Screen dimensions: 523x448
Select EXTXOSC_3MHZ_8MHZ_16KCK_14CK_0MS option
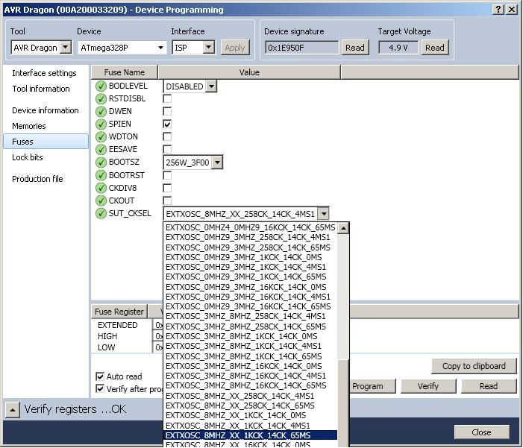pyautogui.click(x=250, y=366)
